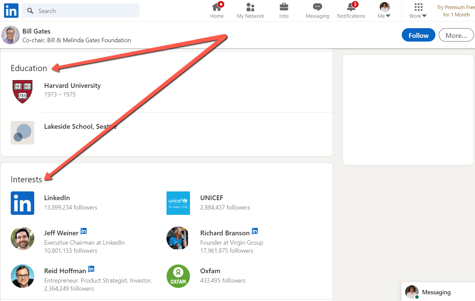The height and width of the screenshot is (301, 475).
Task: Click the Oxfam green logo
Action: click(178, 276)
